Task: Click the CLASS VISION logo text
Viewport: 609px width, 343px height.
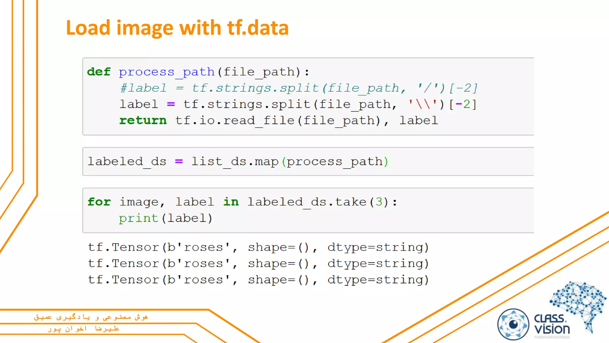Action: click(552, 324)
